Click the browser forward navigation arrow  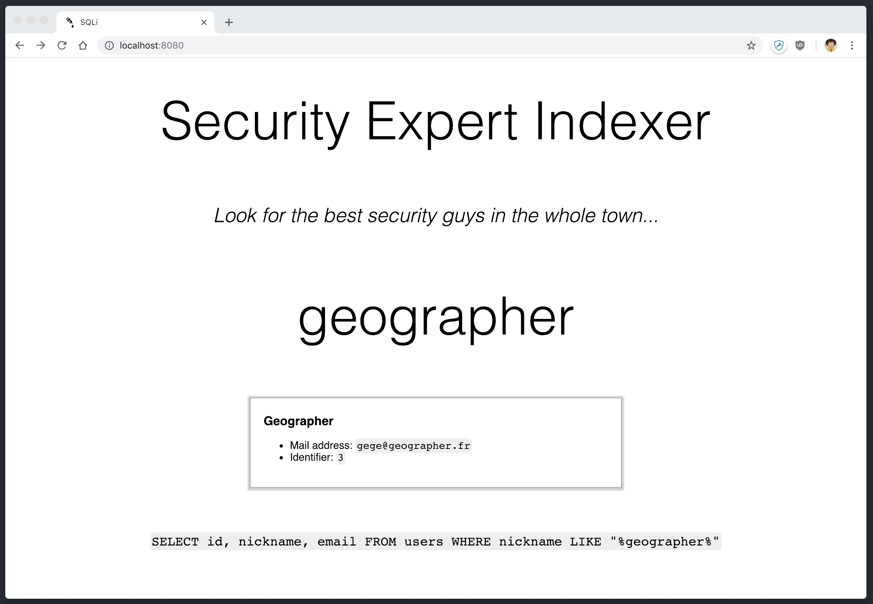tap(42, 45)
